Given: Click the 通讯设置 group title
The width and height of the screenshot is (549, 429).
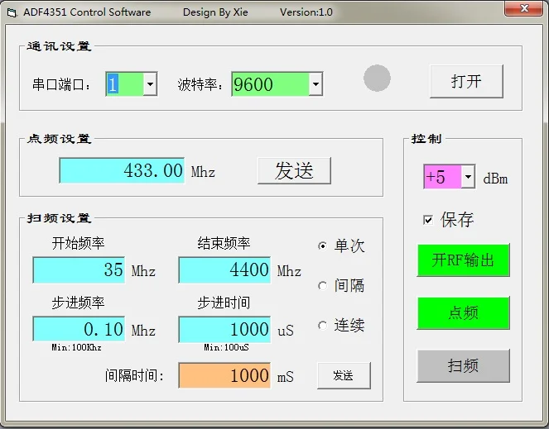Looking at the screenshot, I should pyautogui.click(x=59, y=46).
